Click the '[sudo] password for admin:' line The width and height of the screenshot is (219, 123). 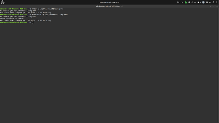tap(12, 19)
